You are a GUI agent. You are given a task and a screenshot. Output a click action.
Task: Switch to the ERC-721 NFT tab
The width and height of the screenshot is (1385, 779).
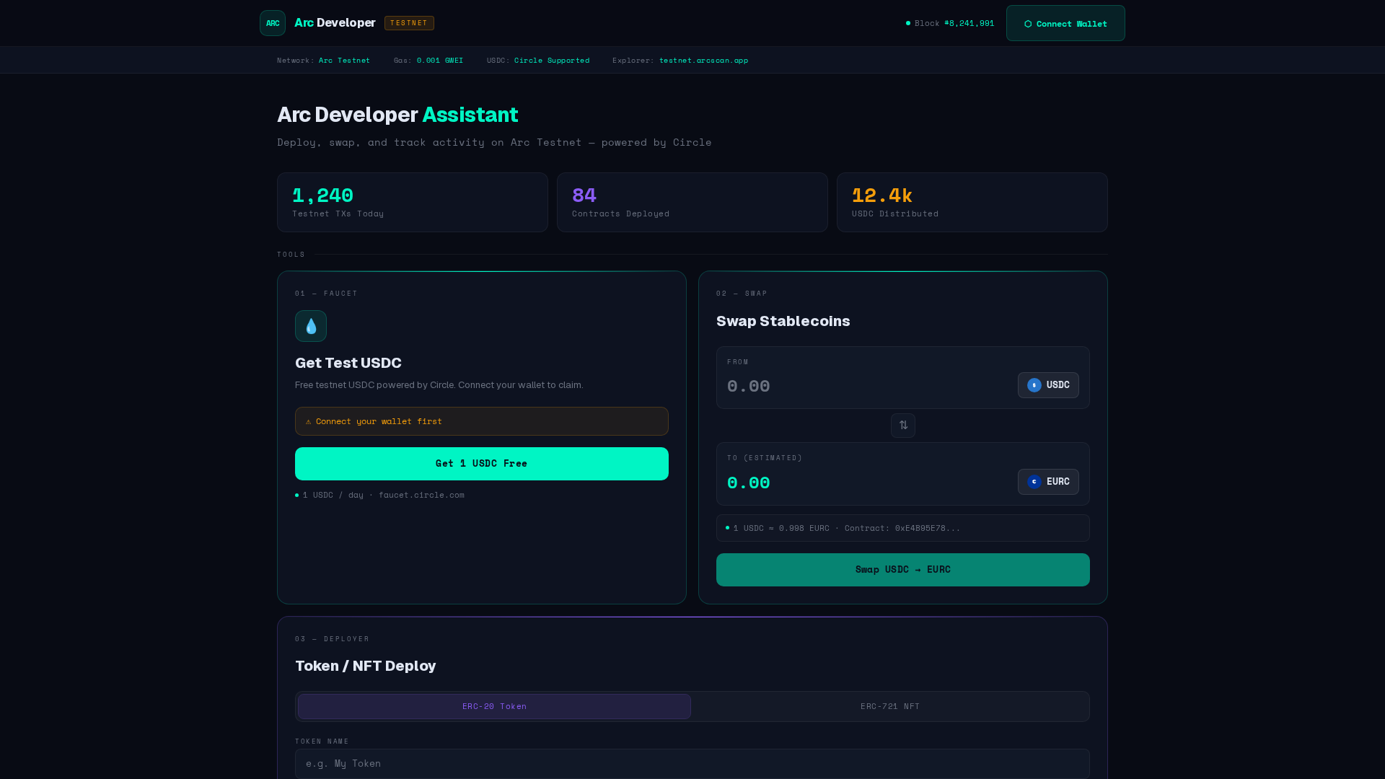click(890, 707)
